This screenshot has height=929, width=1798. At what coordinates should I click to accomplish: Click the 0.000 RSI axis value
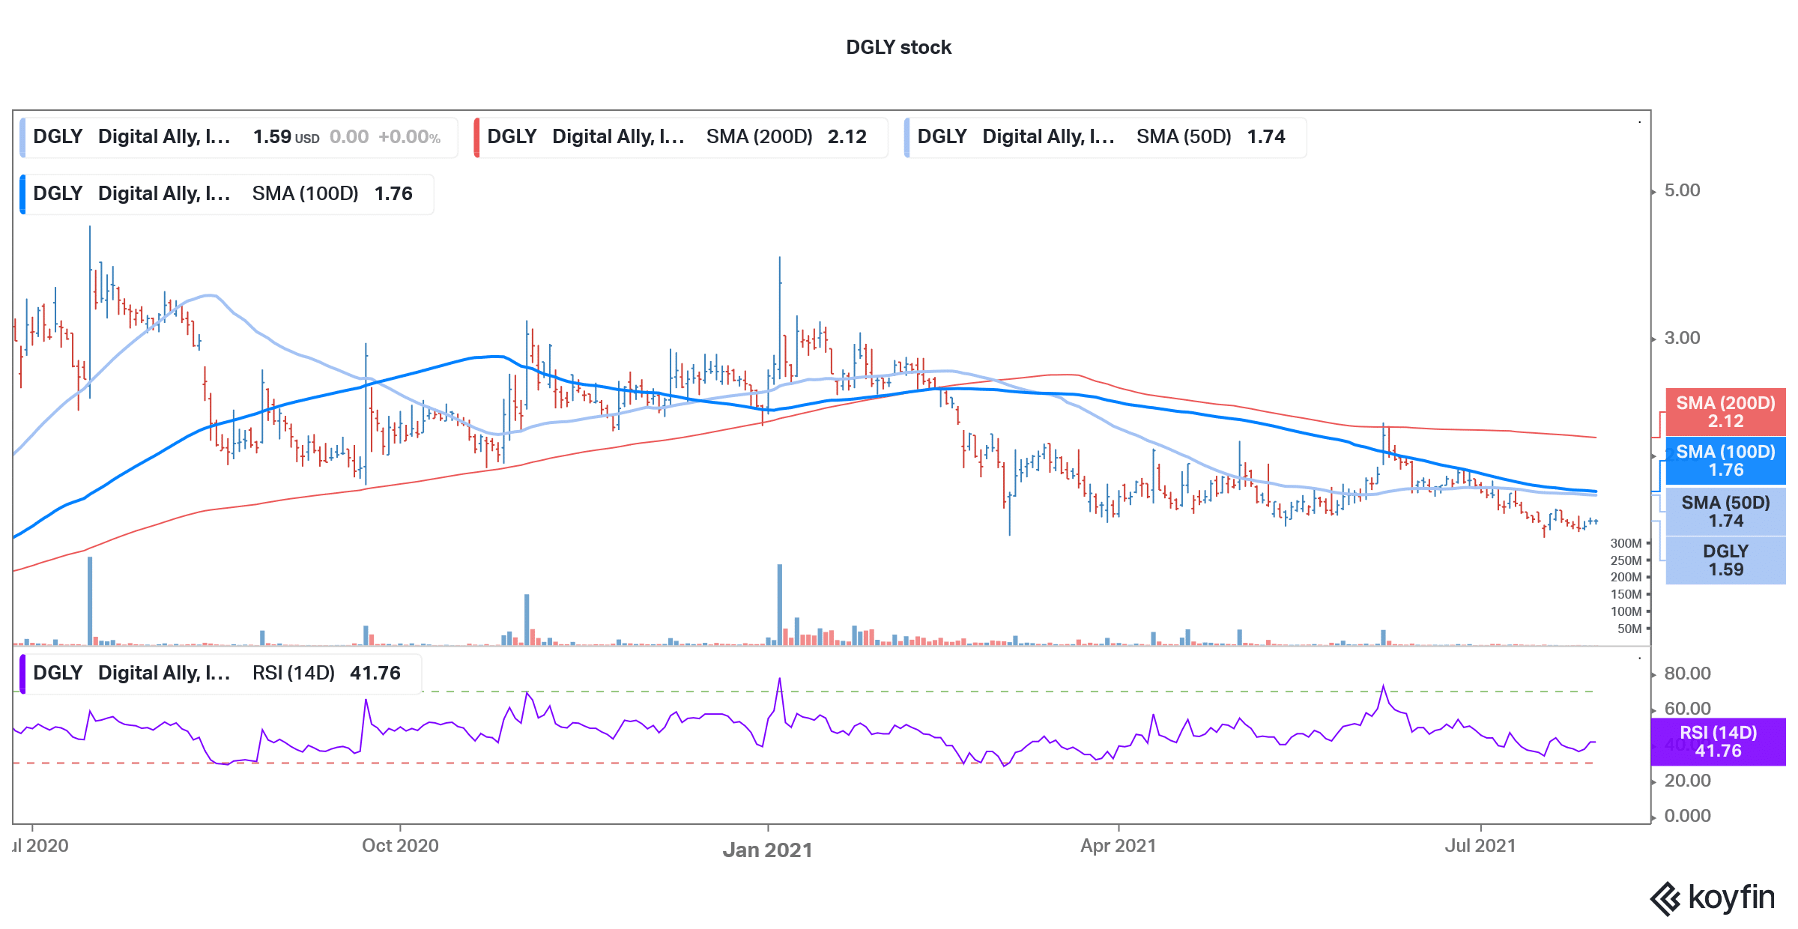tap(1687, 816)
